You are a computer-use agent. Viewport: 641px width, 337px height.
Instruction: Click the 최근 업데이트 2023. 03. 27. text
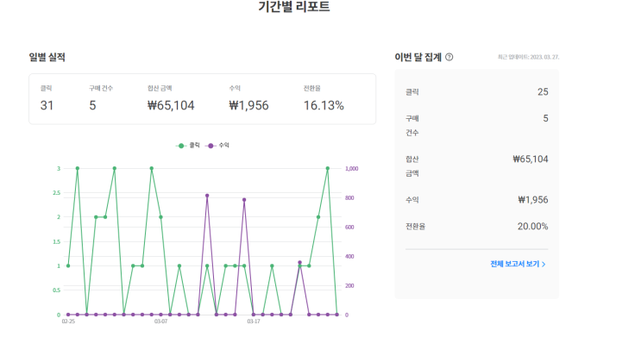point(528,57)
